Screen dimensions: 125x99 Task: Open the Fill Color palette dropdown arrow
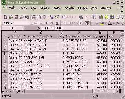point(106,23)
